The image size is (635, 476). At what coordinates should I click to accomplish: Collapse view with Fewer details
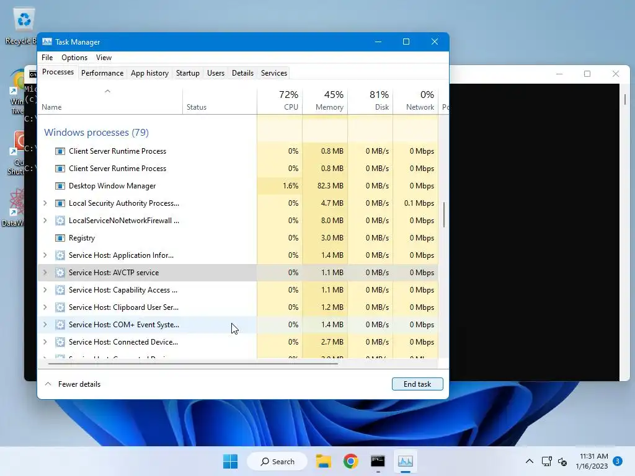tap(73, 384)
